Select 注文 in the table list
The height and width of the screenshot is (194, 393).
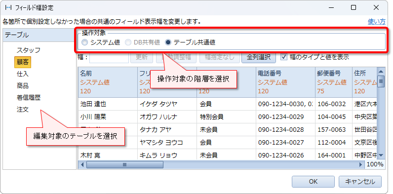click(x=23, y=110)
